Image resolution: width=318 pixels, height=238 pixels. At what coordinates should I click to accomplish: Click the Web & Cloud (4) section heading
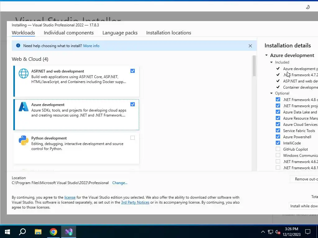tap(30, 59)
